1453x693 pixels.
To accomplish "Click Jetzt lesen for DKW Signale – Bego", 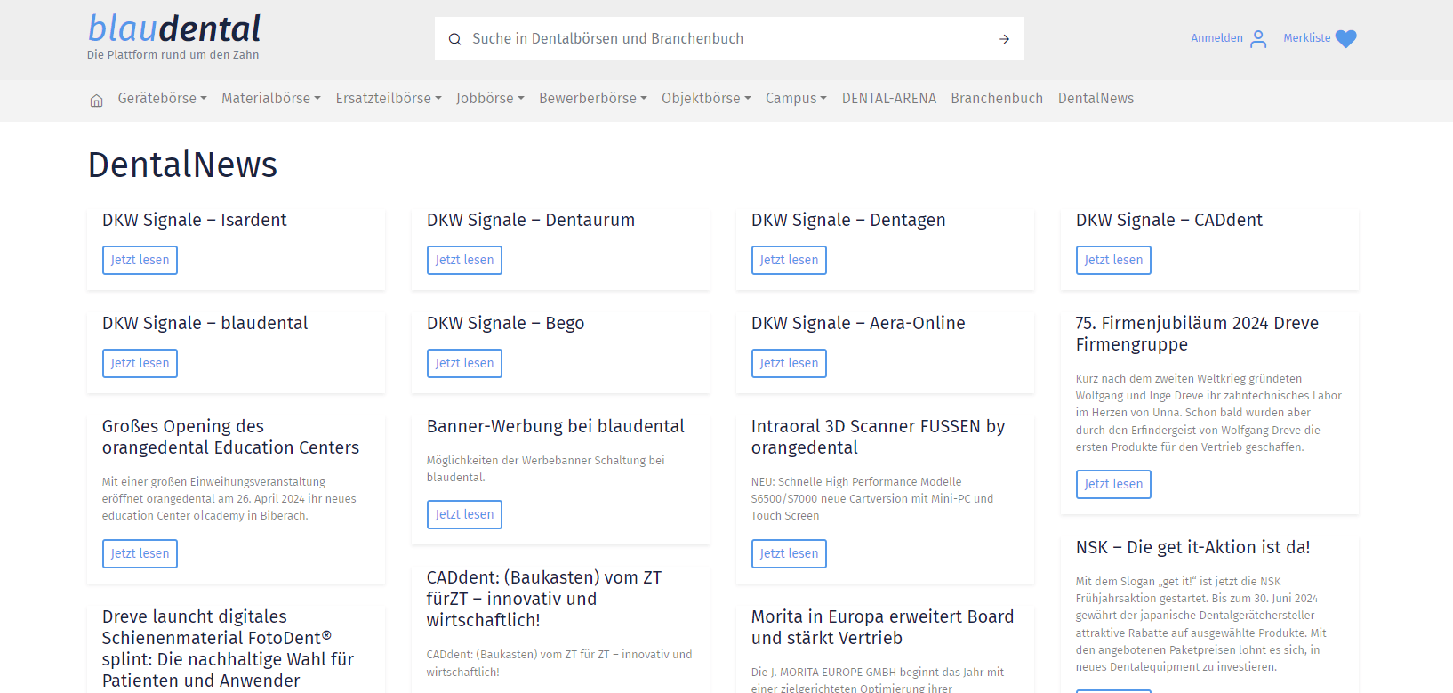I will pos(464,363).
